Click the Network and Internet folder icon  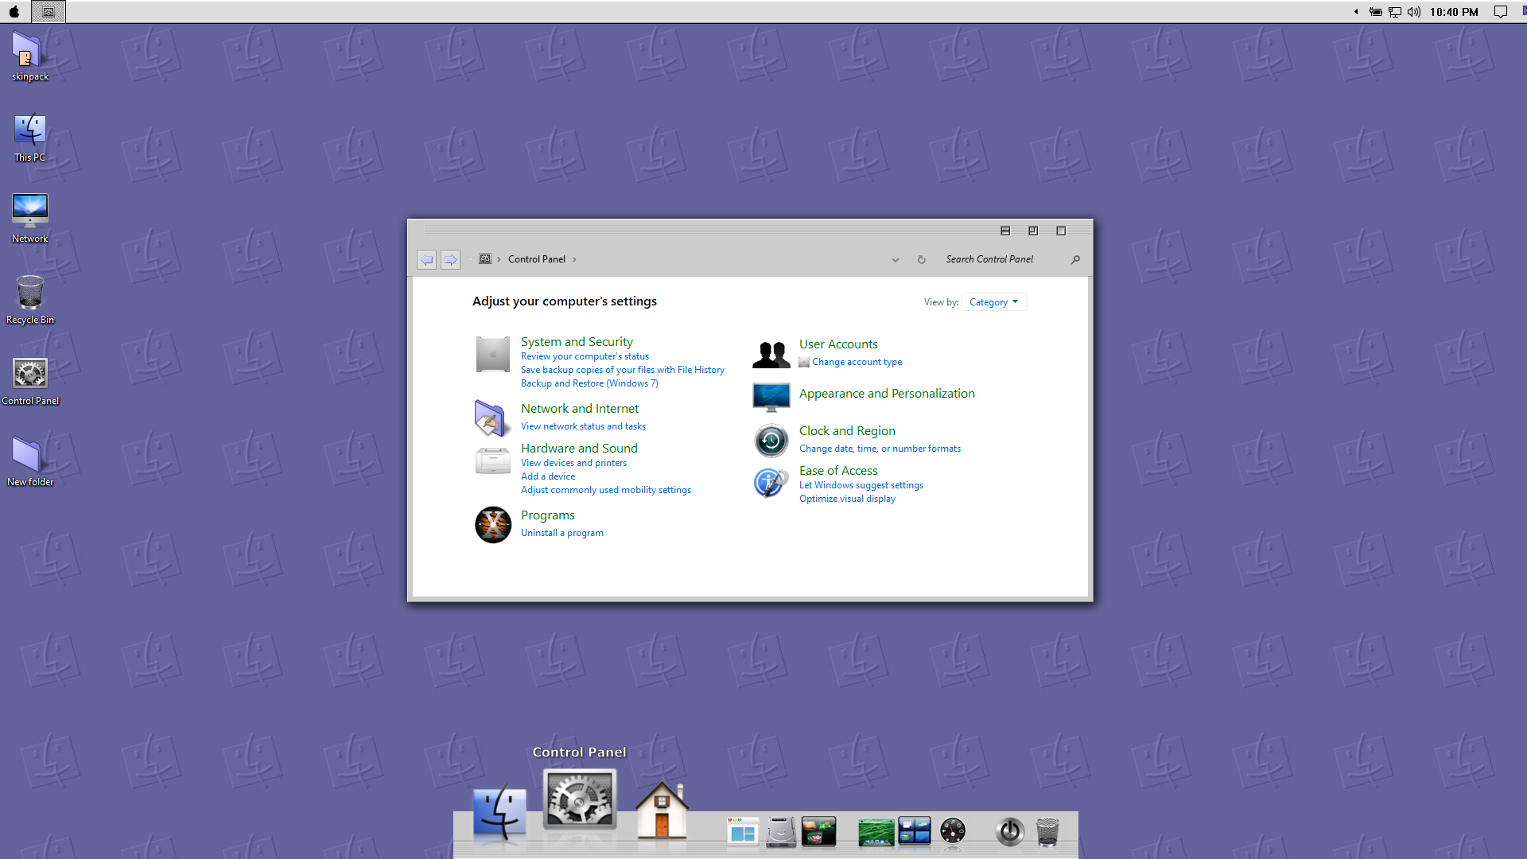(x=490, y=418)
